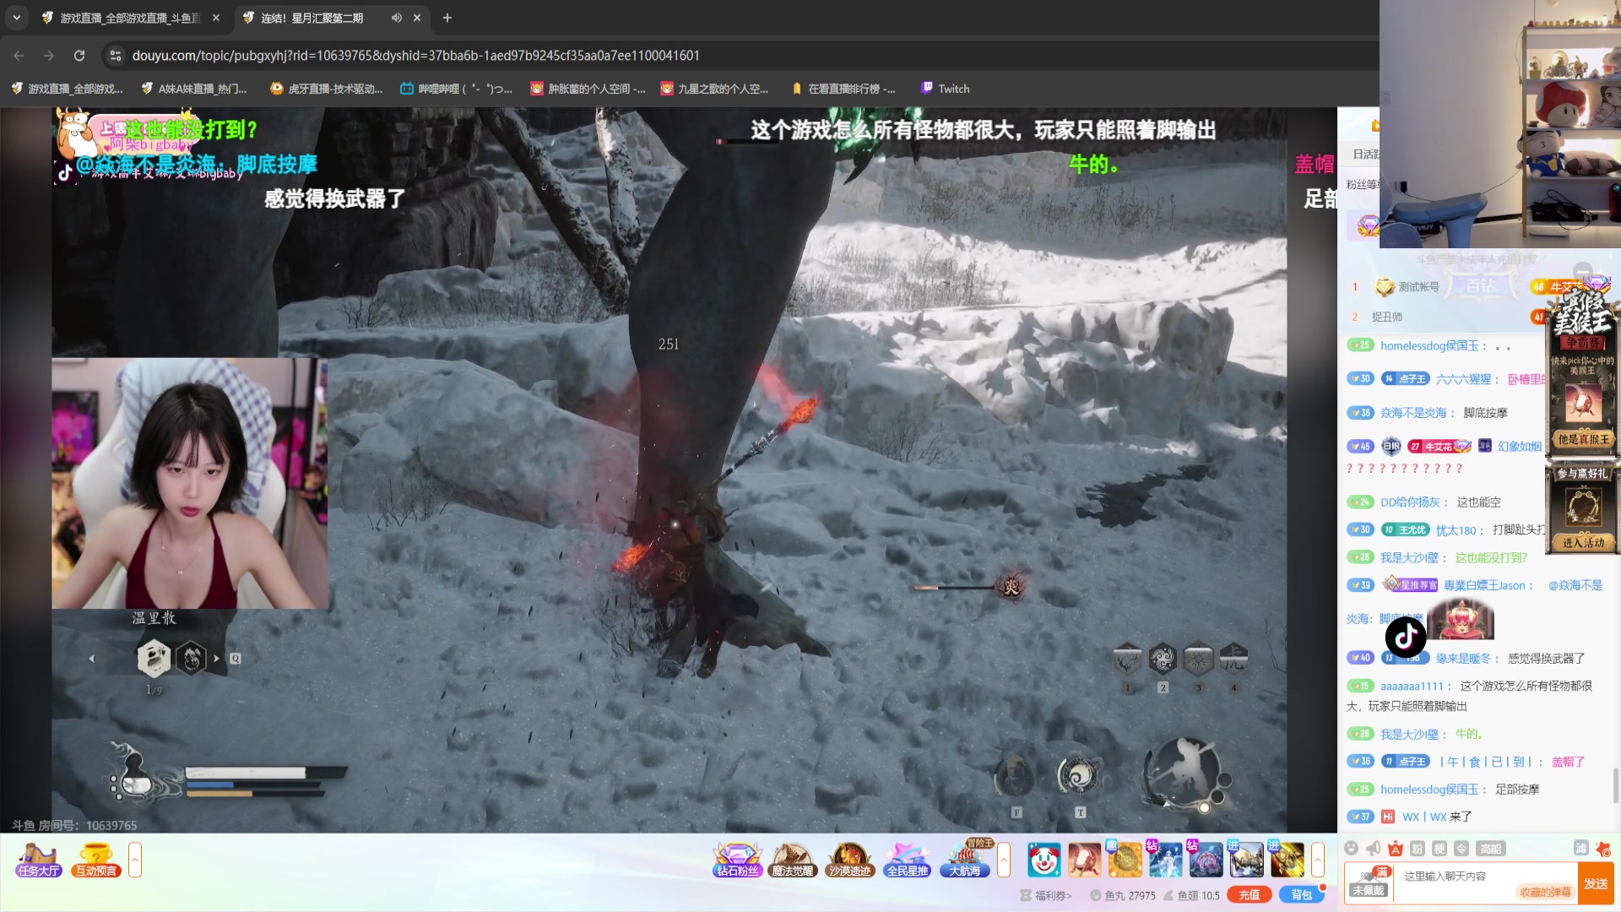Viewport: 1621px width, 912px height.
Task: Open the 哔哩哔哩 bookmark
Action: [457, 89]
